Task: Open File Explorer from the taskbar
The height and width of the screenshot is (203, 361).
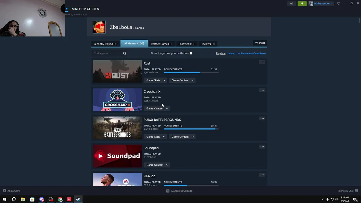Action: [x=23, y=199]
